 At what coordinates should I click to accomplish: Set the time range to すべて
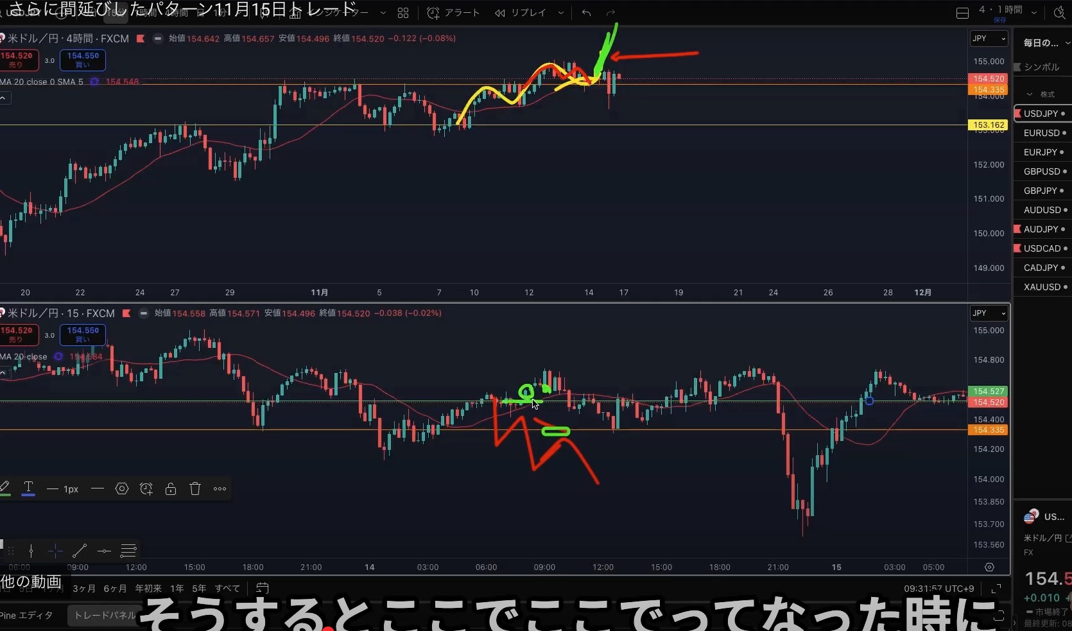point(227,589)
